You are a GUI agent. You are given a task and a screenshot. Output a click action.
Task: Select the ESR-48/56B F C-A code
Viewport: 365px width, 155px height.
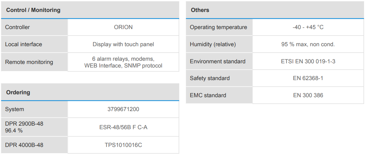pyautogui.click(x=123, y=127)
